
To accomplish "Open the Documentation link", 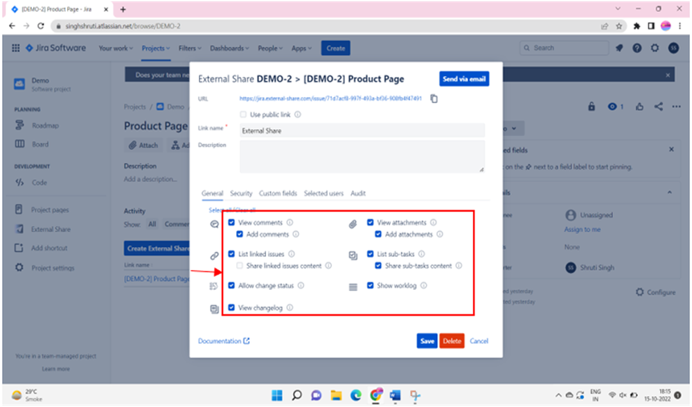I will (x=224, y=341).
